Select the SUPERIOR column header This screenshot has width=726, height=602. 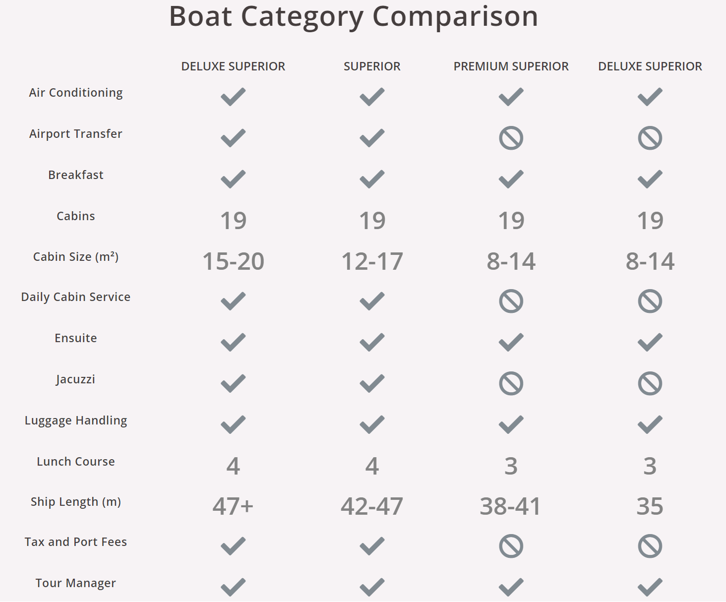click(x=372, y=66)
